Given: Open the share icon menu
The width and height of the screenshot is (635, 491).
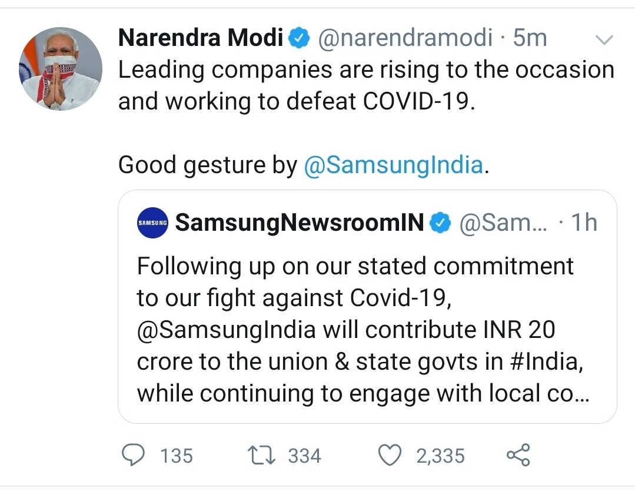Looking at the screenshot, I should (x=518, y=455).
